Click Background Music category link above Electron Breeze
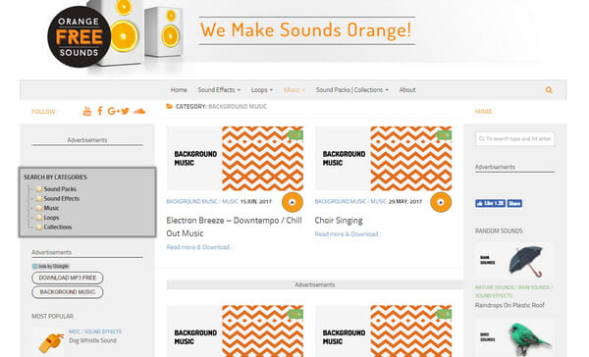The height and width of the screenshot is (357, 589). coord(192,202)
